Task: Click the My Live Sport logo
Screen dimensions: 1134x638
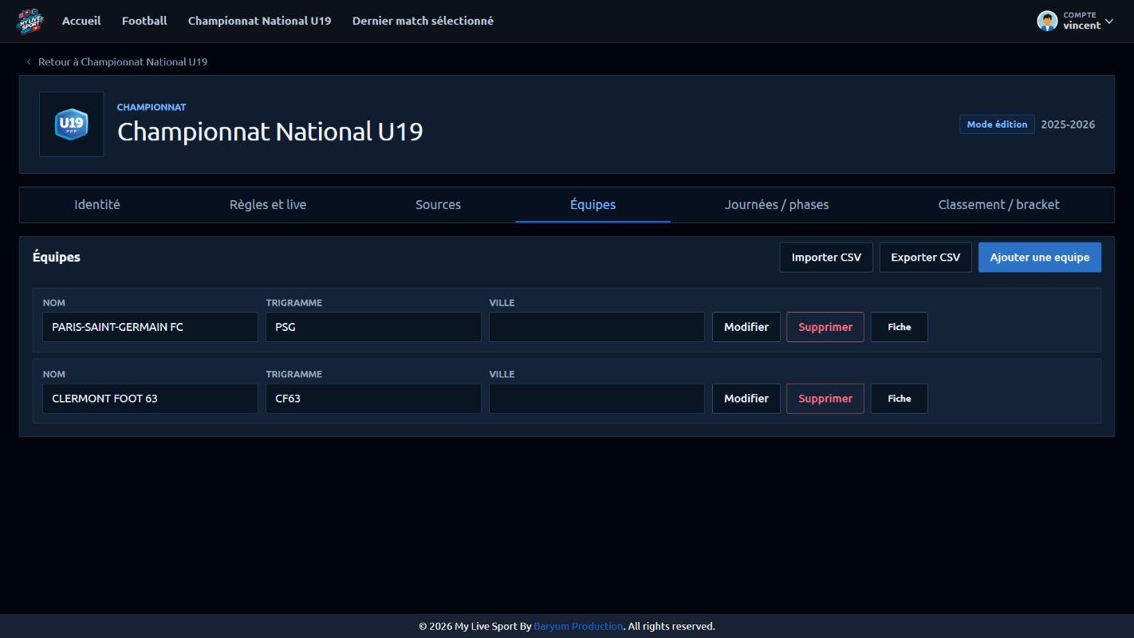Action: click(30, 22)
